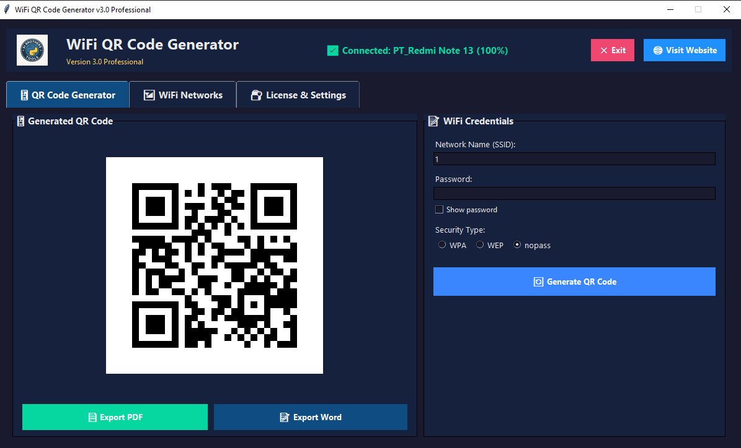Click the WiFi Credentials notepad icon
The image size is (741, 448).
[433, 121]
